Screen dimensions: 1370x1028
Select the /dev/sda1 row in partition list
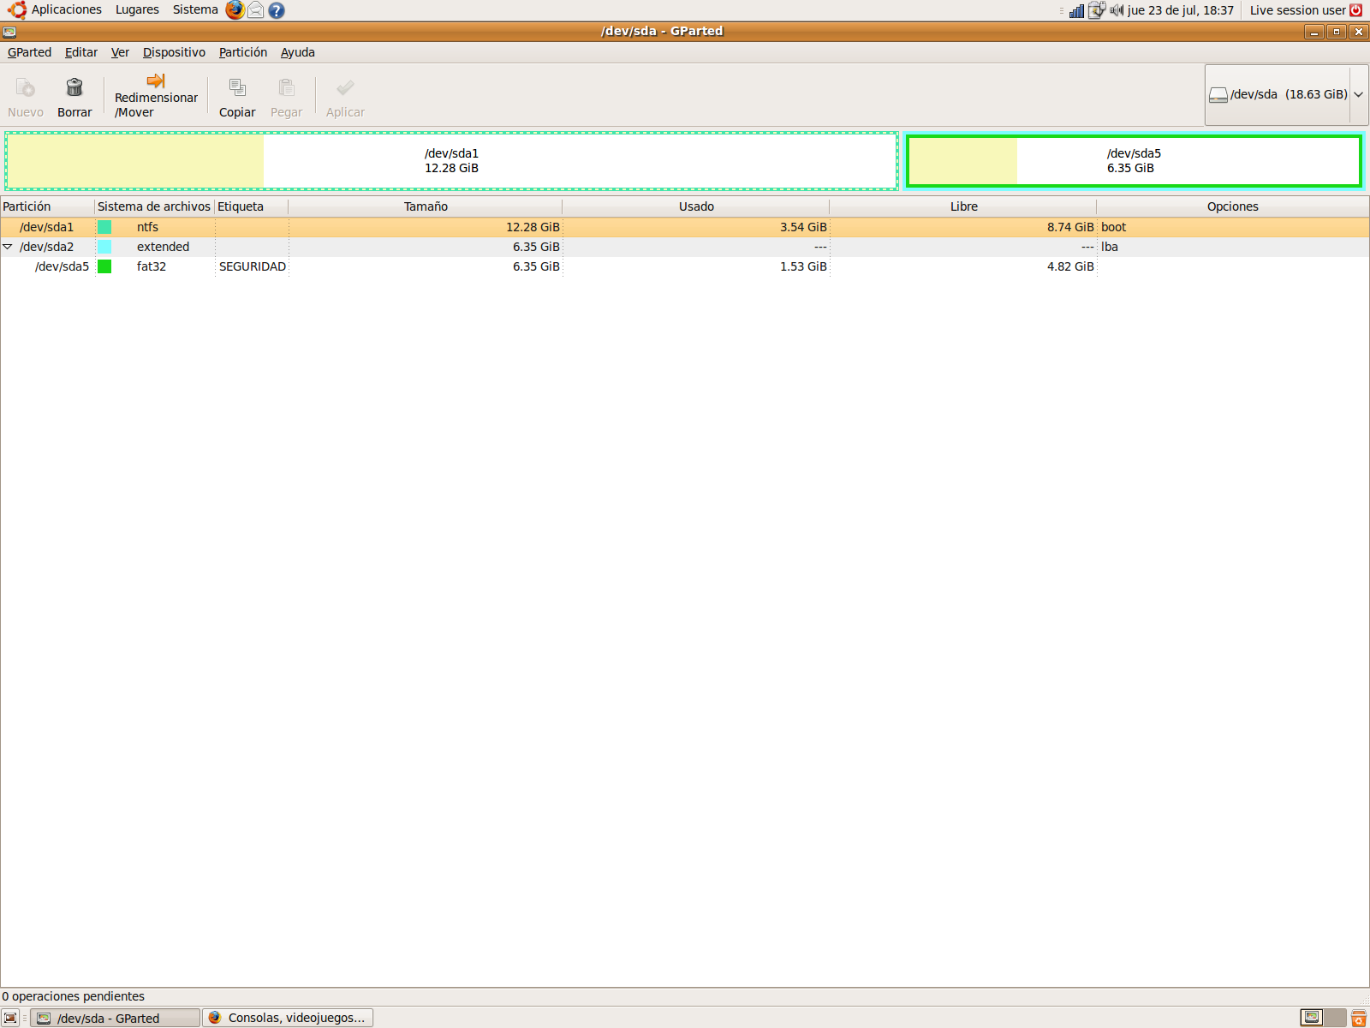(685, 227)
